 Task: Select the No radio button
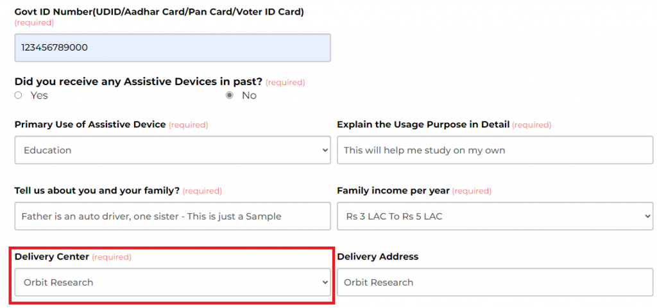tap(230, 95)
